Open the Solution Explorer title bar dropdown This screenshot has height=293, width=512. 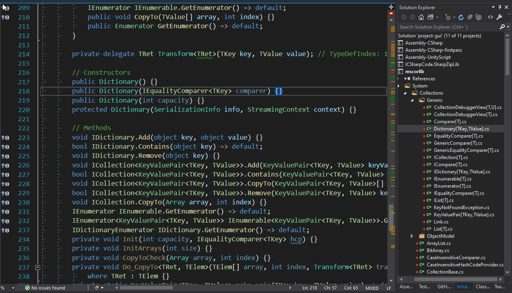pyautogui.click(x=493, y=7)
